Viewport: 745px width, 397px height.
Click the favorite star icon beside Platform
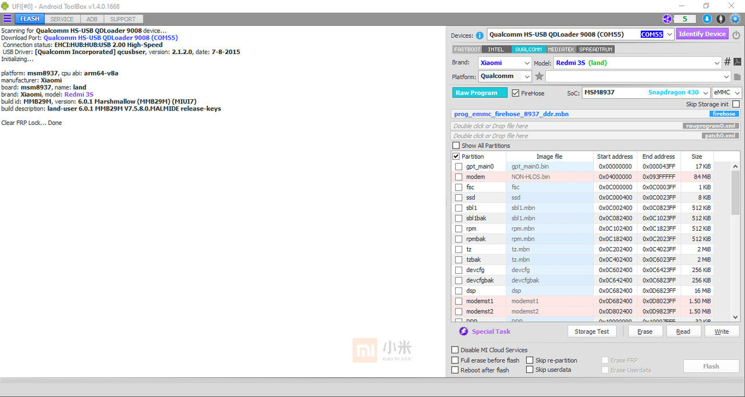[539, 76]
